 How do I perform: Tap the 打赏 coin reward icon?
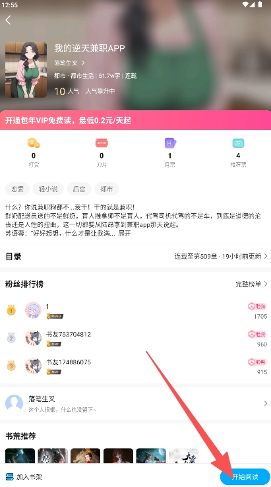coord(34,143)
